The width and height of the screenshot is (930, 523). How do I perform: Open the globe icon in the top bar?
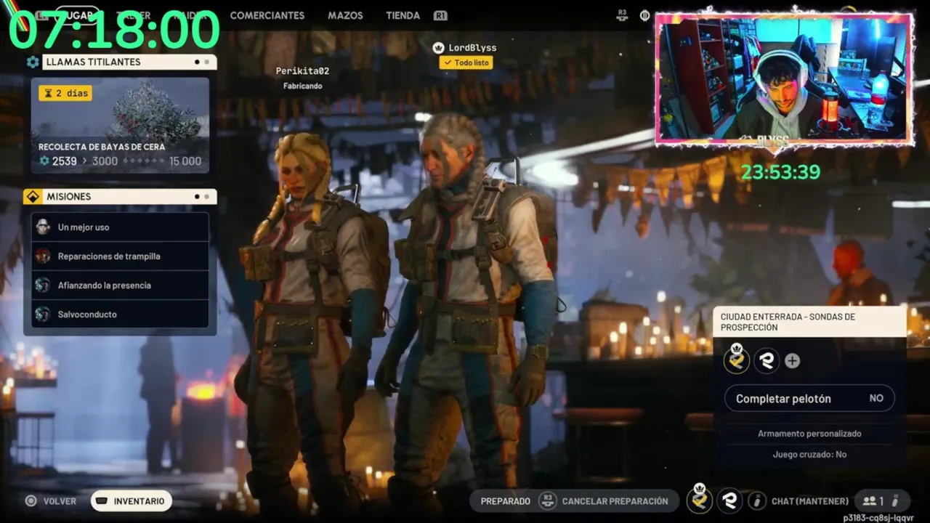pyautogui.click(x=644, y=15)
